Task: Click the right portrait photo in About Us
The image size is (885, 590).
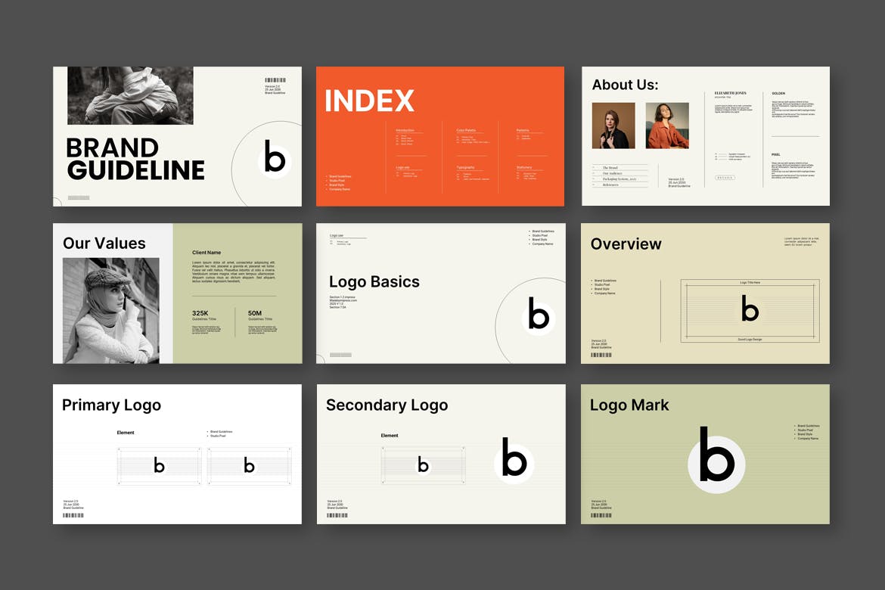Action: (666, 126)
